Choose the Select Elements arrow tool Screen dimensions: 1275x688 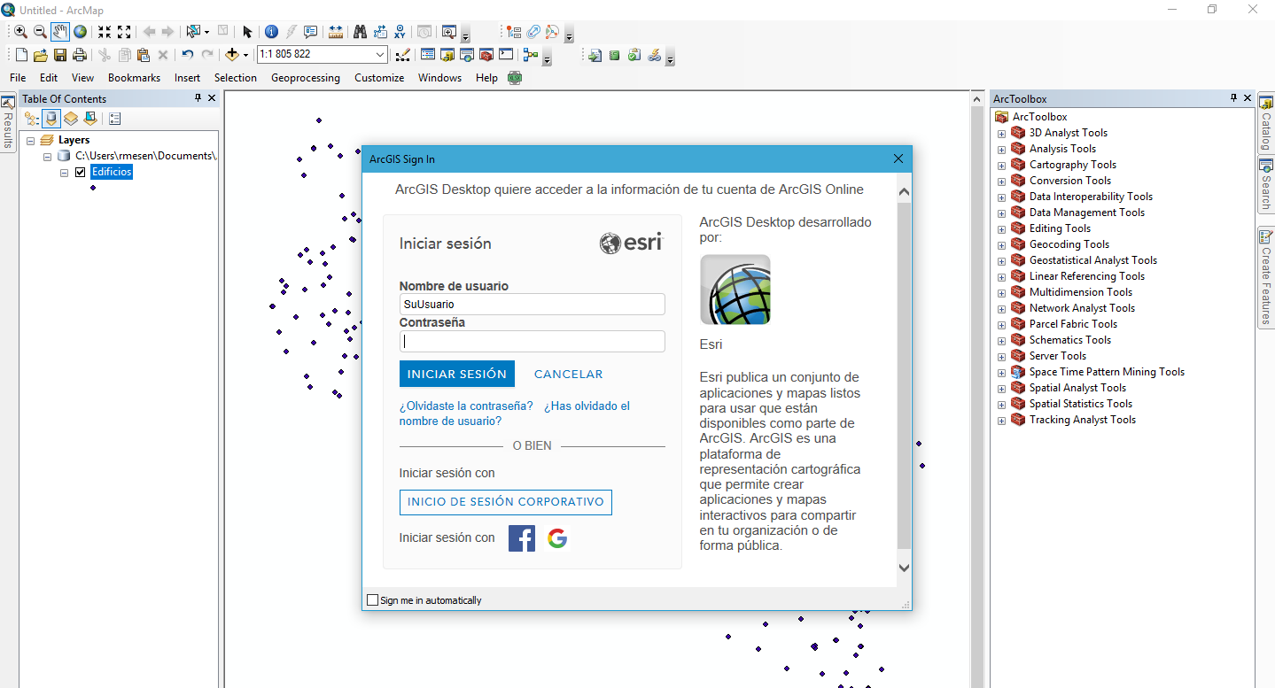click(x=247, y=32)
